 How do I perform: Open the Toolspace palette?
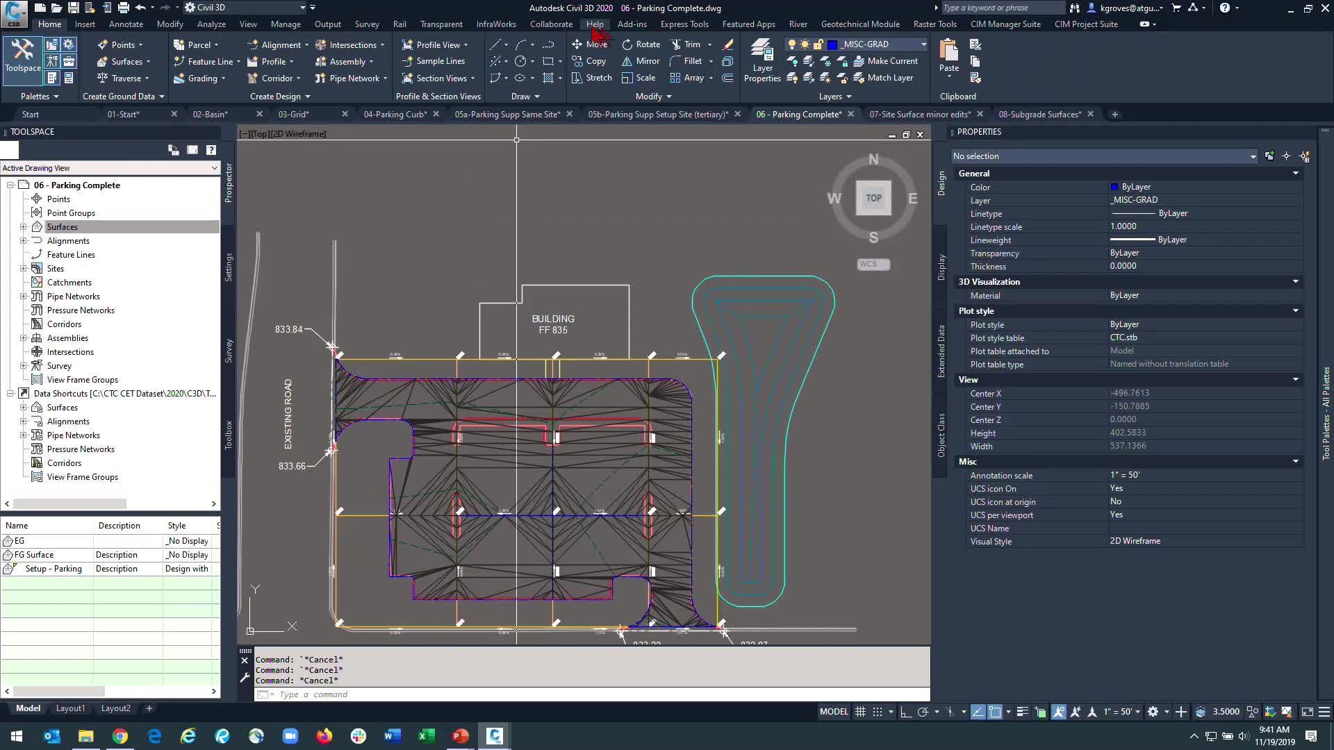tap(23, 55)
